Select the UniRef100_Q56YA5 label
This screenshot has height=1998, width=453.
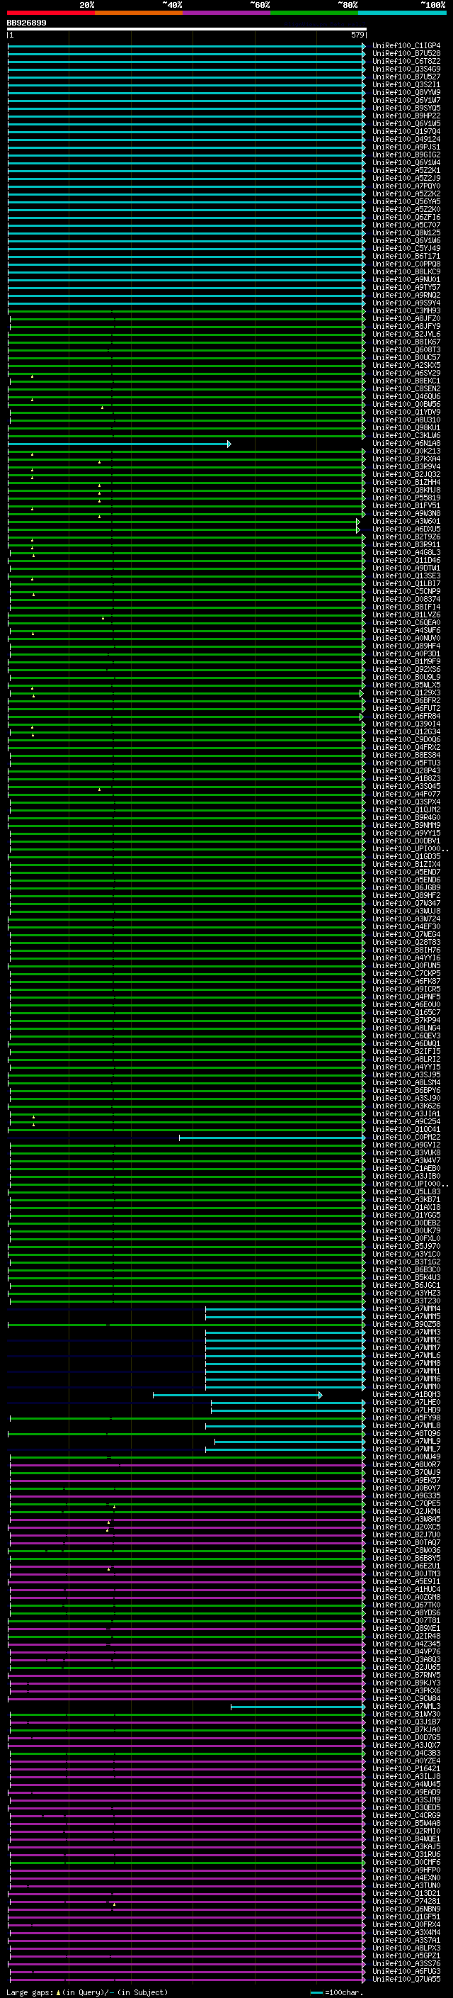(406, 202)
